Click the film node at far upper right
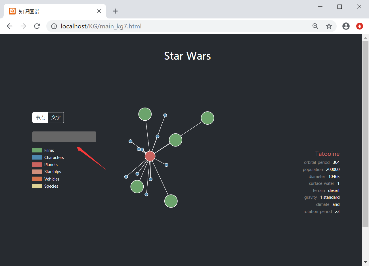Viewport: 369px width, 266px height. pyautogui.click(x=207, y=118)
